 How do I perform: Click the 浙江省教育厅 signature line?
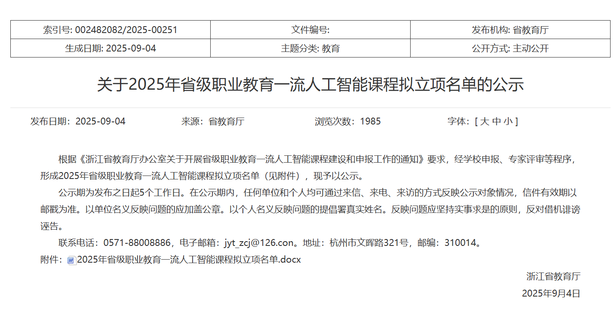[x=553, y=276]
